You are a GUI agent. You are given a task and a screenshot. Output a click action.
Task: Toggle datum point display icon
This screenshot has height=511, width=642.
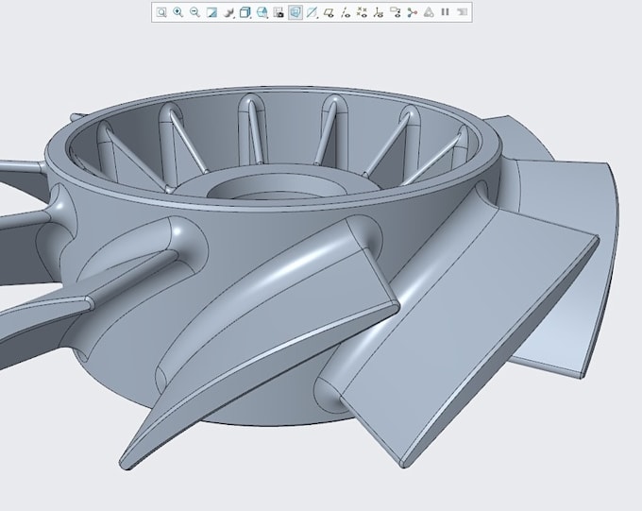pos(362,12)
